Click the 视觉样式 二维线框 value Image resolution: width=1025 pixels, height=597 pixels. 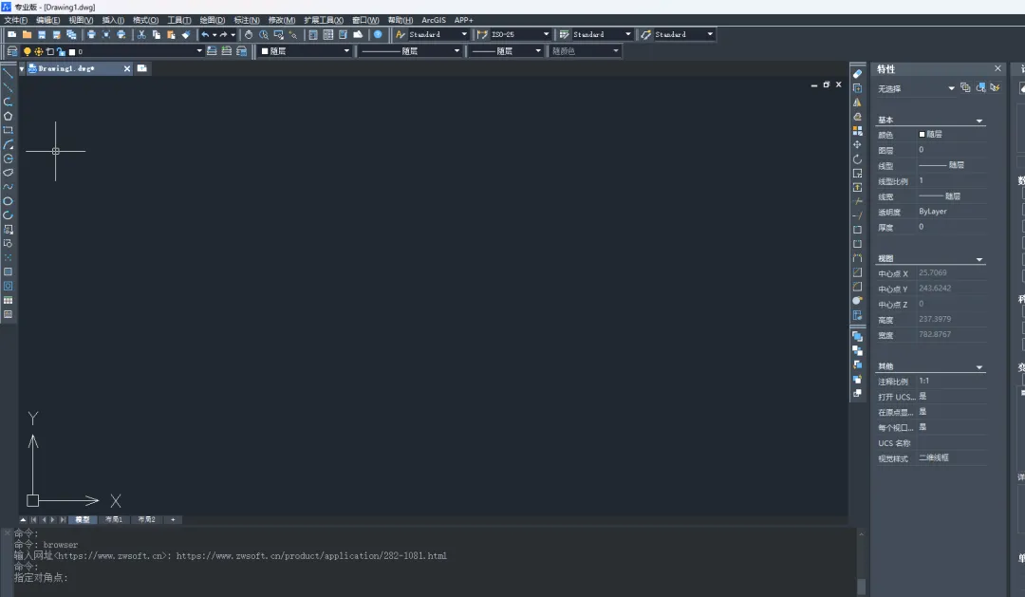934,457
